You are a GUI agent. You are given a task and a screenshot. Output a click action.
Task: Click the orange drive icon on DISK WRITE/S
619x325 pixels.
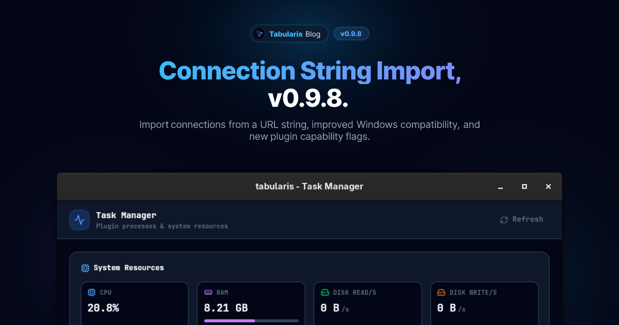click(441, 292)
